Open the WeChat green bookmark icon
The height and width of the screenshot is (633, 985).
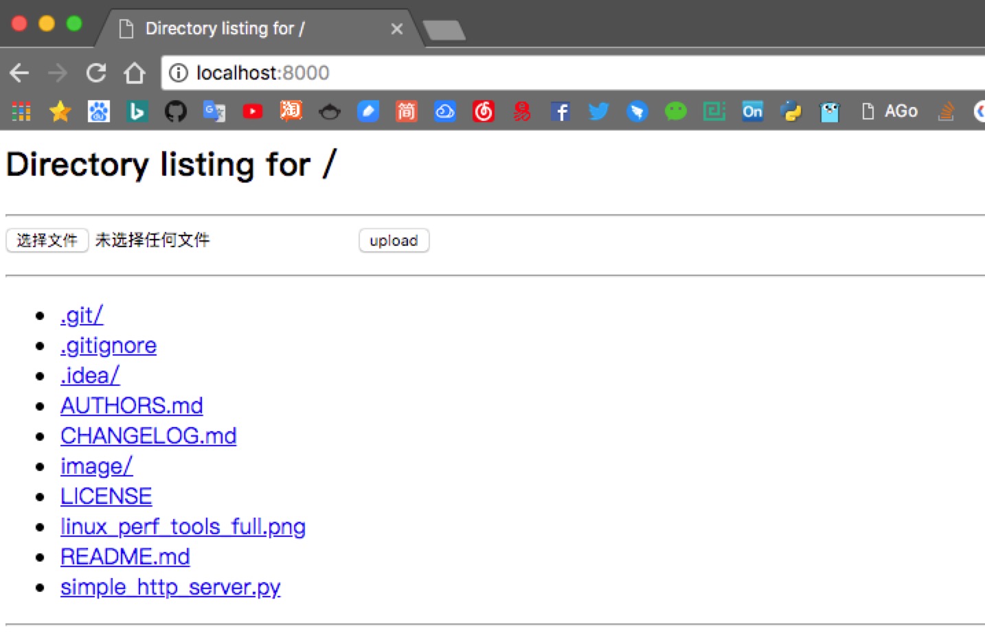point(676,111)
